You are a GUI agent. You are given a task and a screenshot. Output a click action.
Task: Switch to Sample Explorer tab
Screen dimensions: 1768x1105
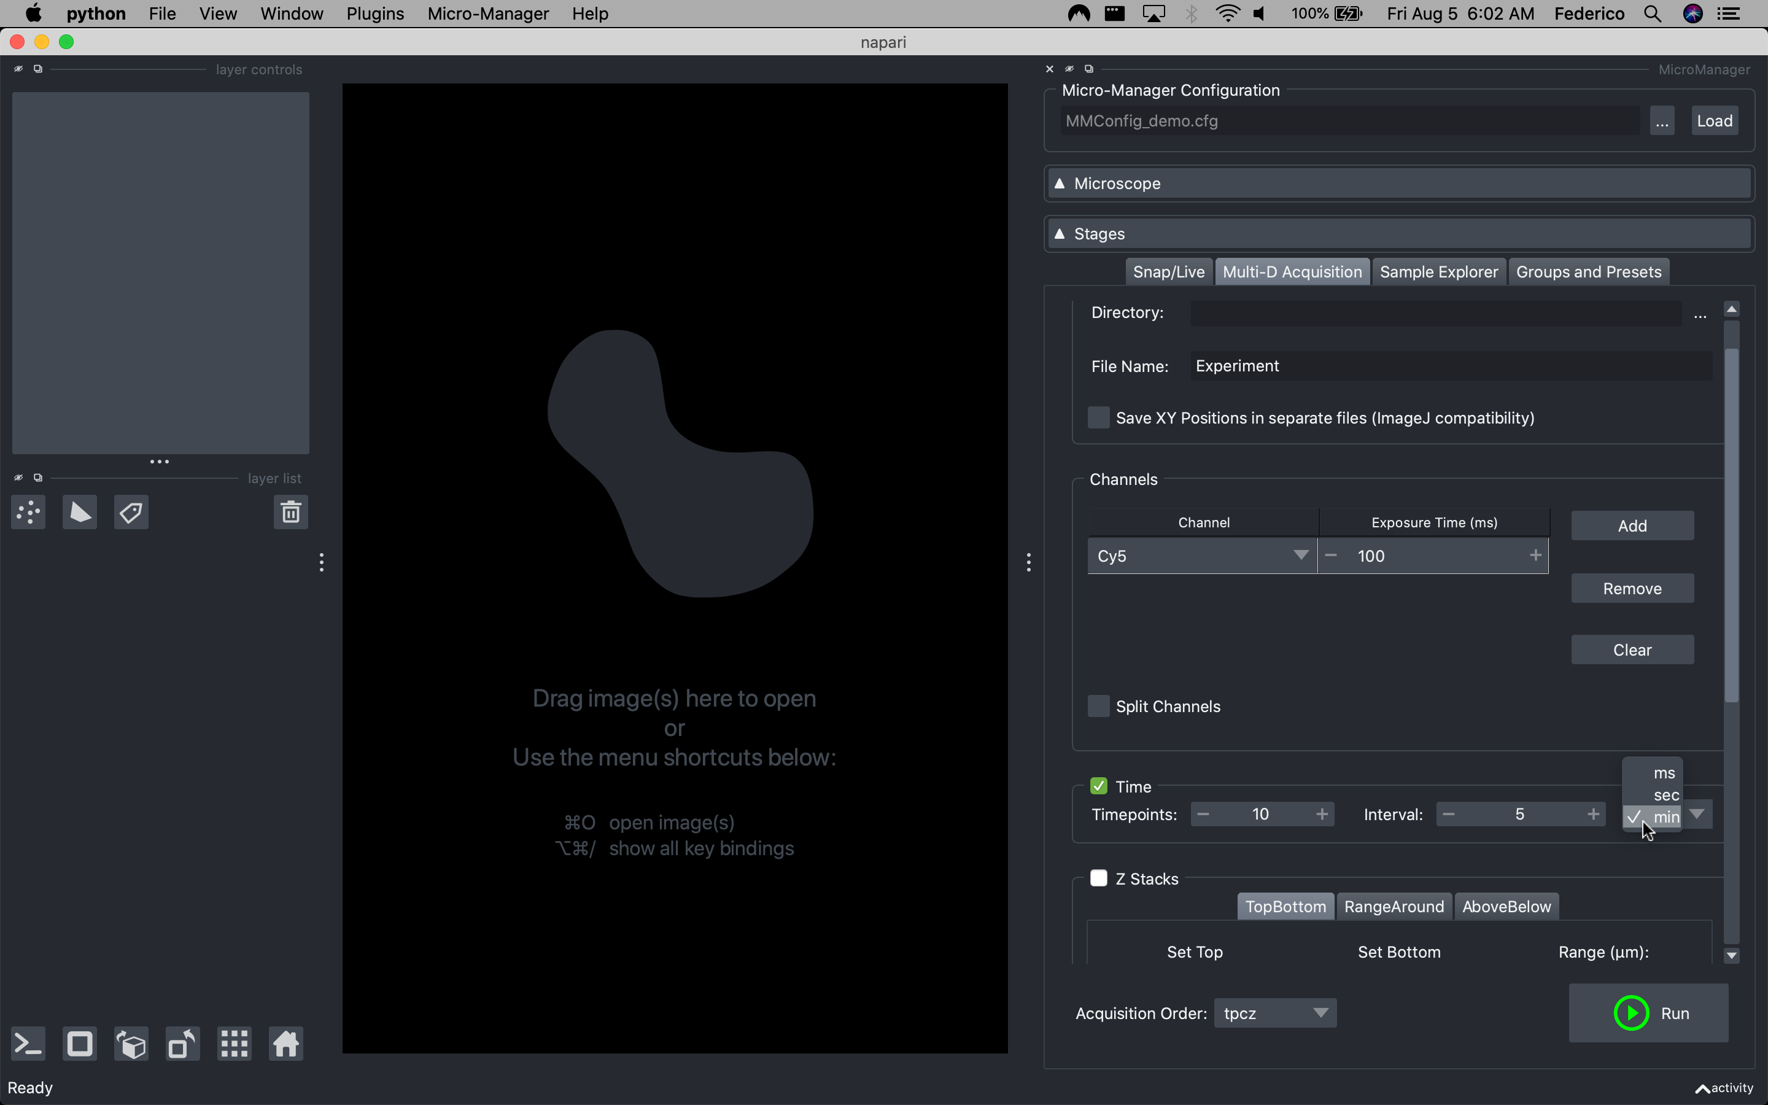[1438, 272]
